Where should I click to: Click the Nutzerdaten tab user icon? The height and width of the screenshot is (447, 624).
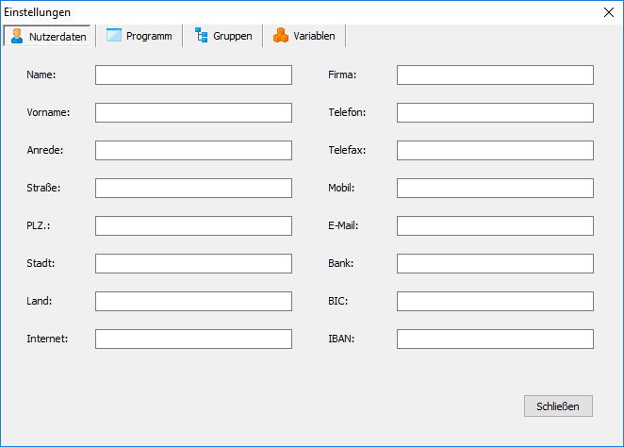(17, 37)
